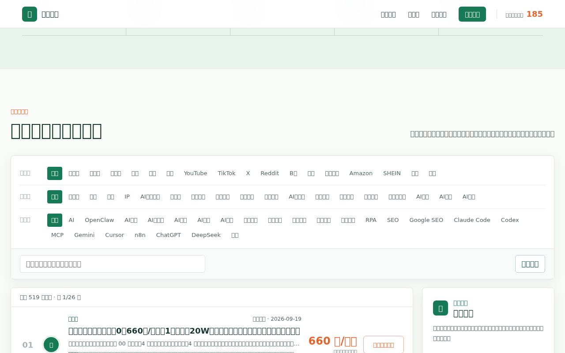Click the 01 rank number of first listing

(x=28, y=345)
